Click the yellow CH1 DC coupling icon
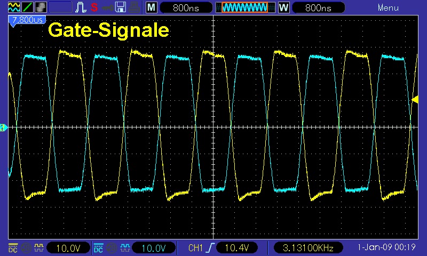Image resolution: width=427 pixels, height=256 pixels. click(x=13, y=248)
